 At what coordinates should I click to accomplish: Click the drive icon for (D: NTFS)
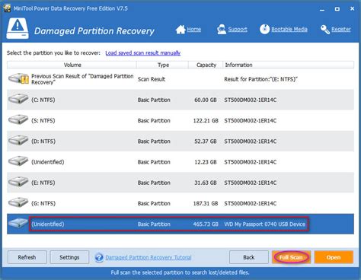click(x=18, y=140)
